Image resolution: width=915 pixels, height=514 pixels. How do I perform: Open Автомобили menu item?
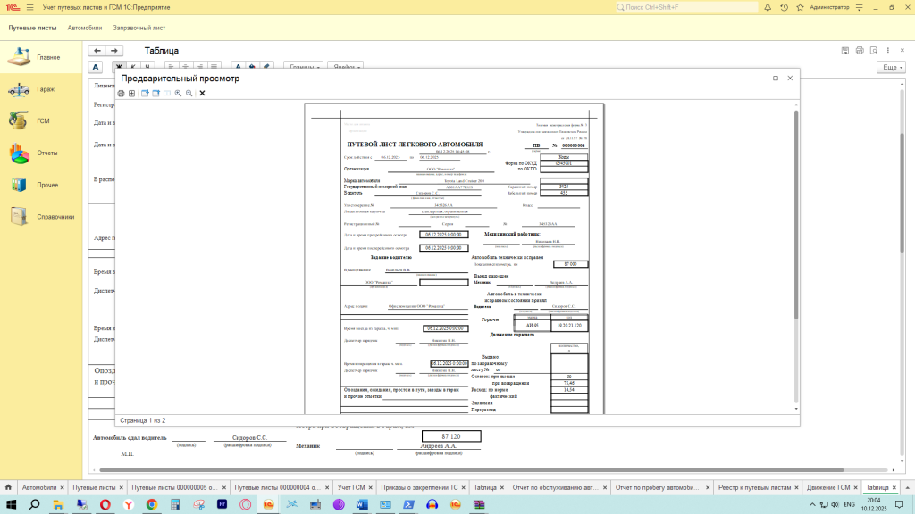click(85, 28)
